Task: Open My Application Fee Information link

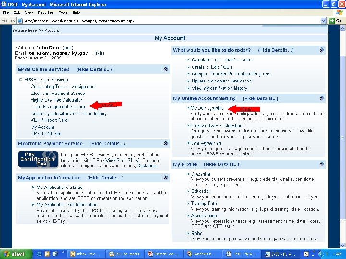Action: pyautogui.click(x=67, y=205)
